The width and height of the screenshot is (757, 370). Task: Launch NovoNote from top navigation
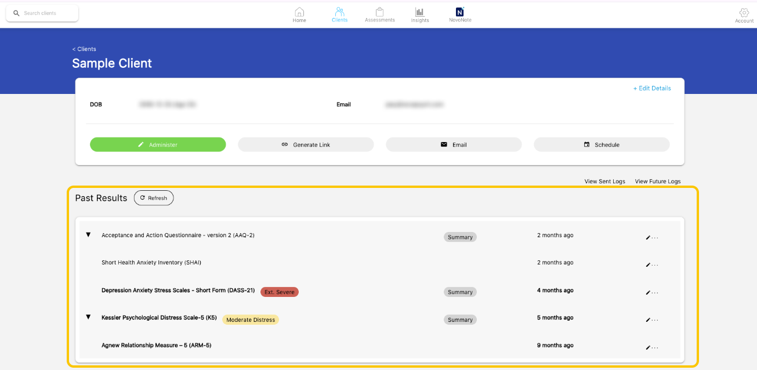(460, 12)
